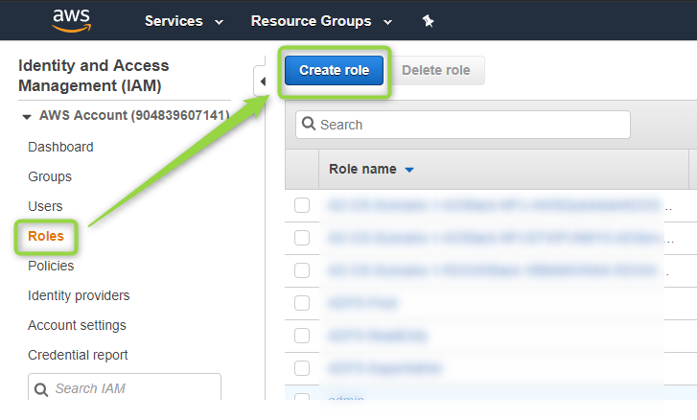The width and height of the screenshot is (697, 420).
Task: Sort by Role name arrow icon
Action: coord(409,170)
